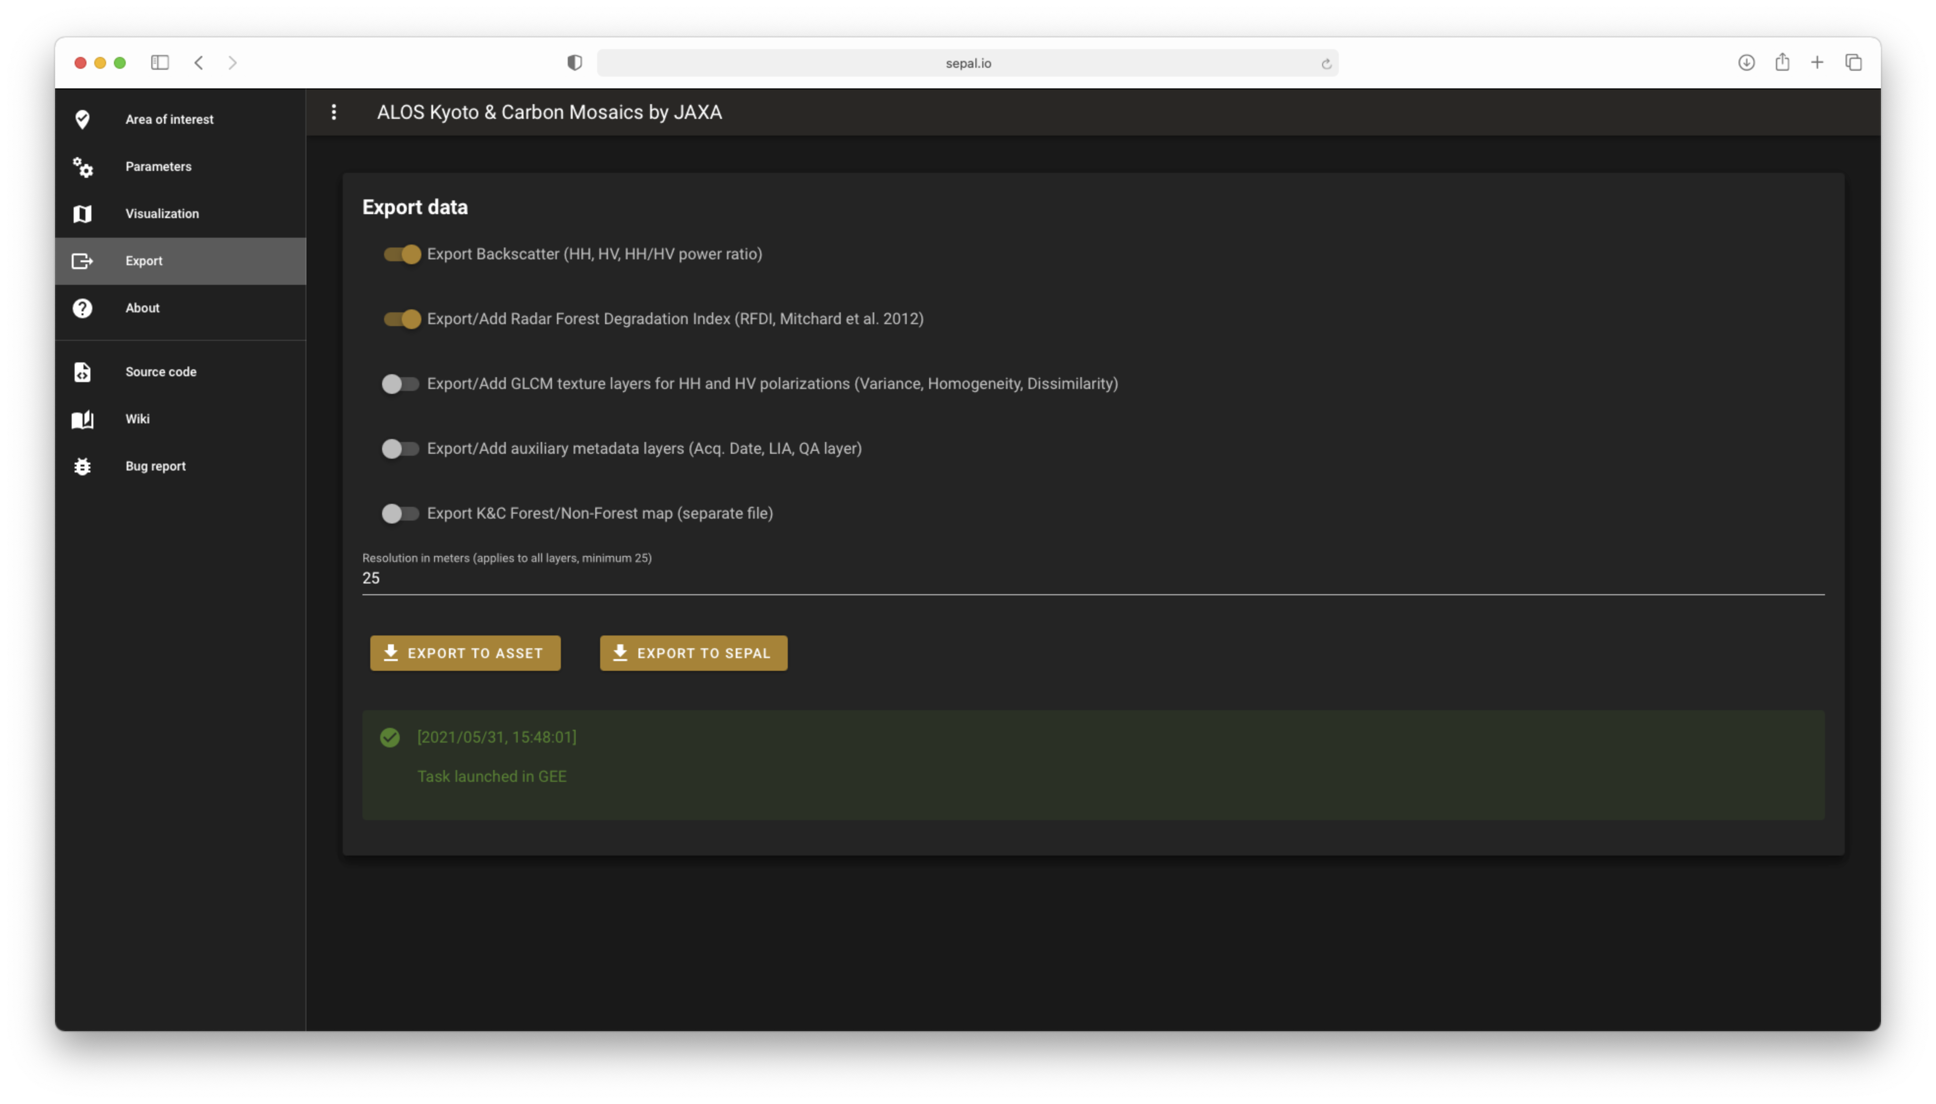Open Source code file icon
This screenshot has width=1936, height=1104.
82,372
